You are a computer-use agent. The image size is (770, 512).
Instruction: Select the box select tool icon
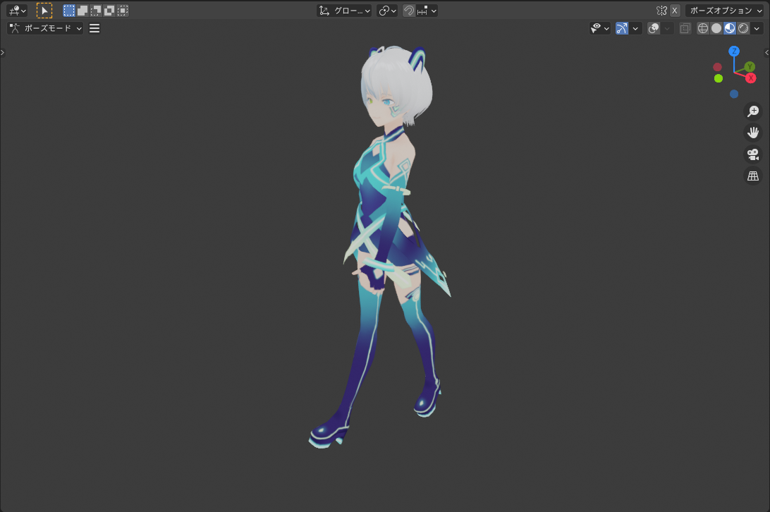[44, 11]
